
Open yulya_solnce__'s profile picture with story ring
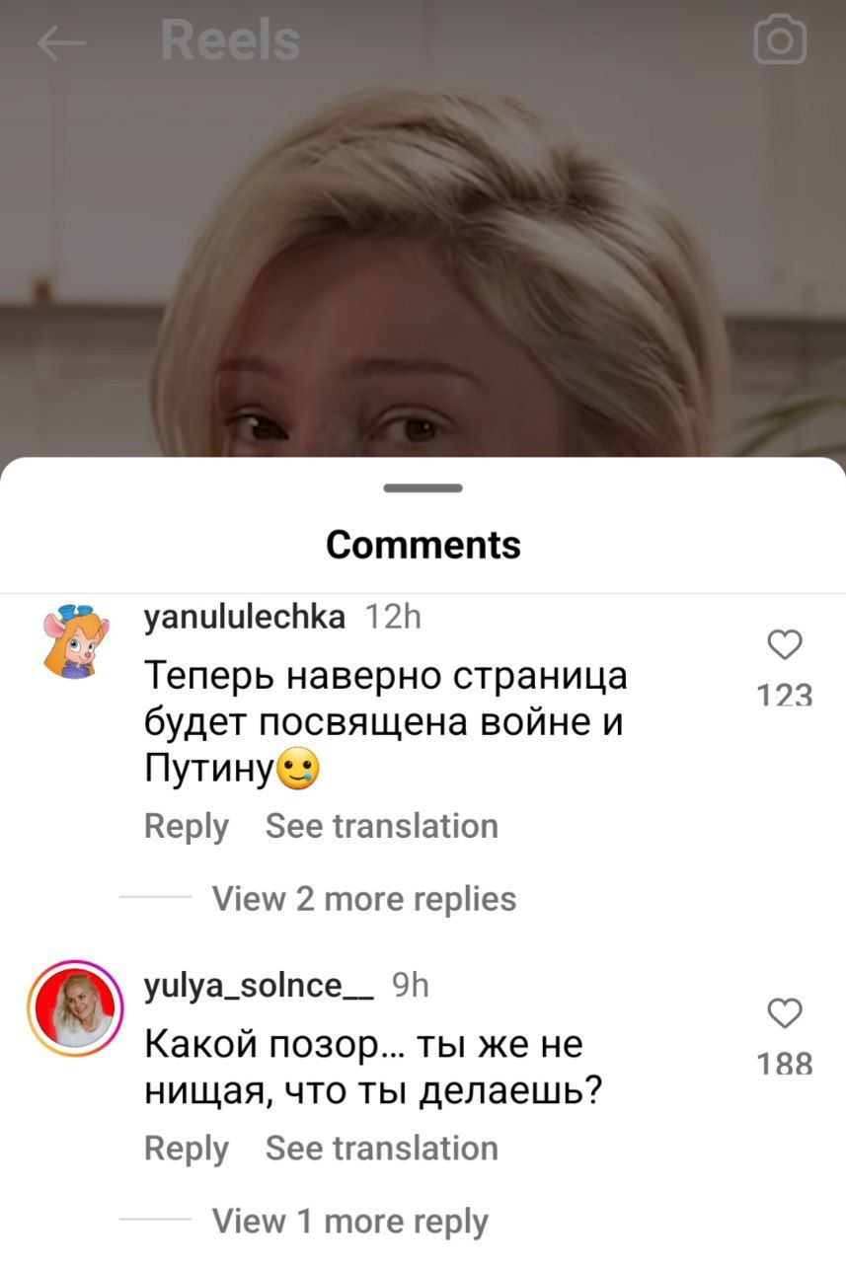(x=74, y=1008)
